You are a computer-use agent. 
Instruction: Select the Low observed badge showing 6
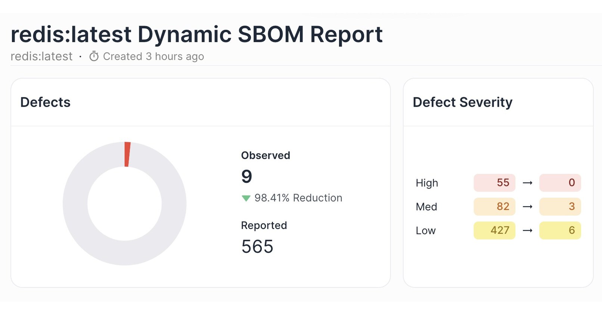click(x=560, y=230)
